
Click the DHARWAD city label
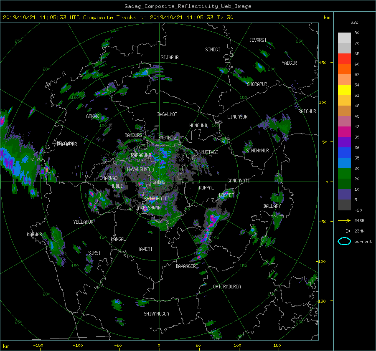pyautogui.click(x=109, y=178)
